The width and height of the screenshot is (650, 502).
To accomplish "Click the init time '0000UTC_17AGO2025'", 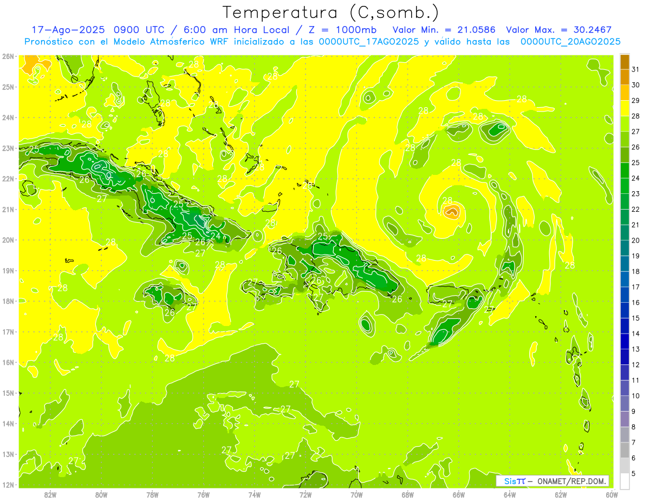I will click(368, 42).
